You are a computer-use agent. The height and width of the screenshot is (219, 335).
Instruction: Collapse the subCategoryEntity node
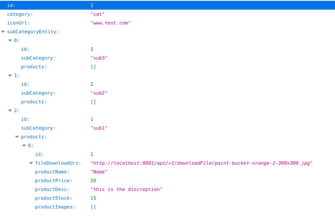point(3,32)
